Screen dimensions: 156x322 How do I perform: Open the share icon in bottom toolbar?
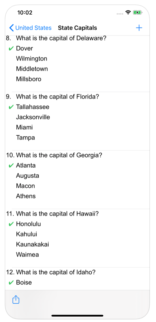pyautogui.click(x=16, y=299)
